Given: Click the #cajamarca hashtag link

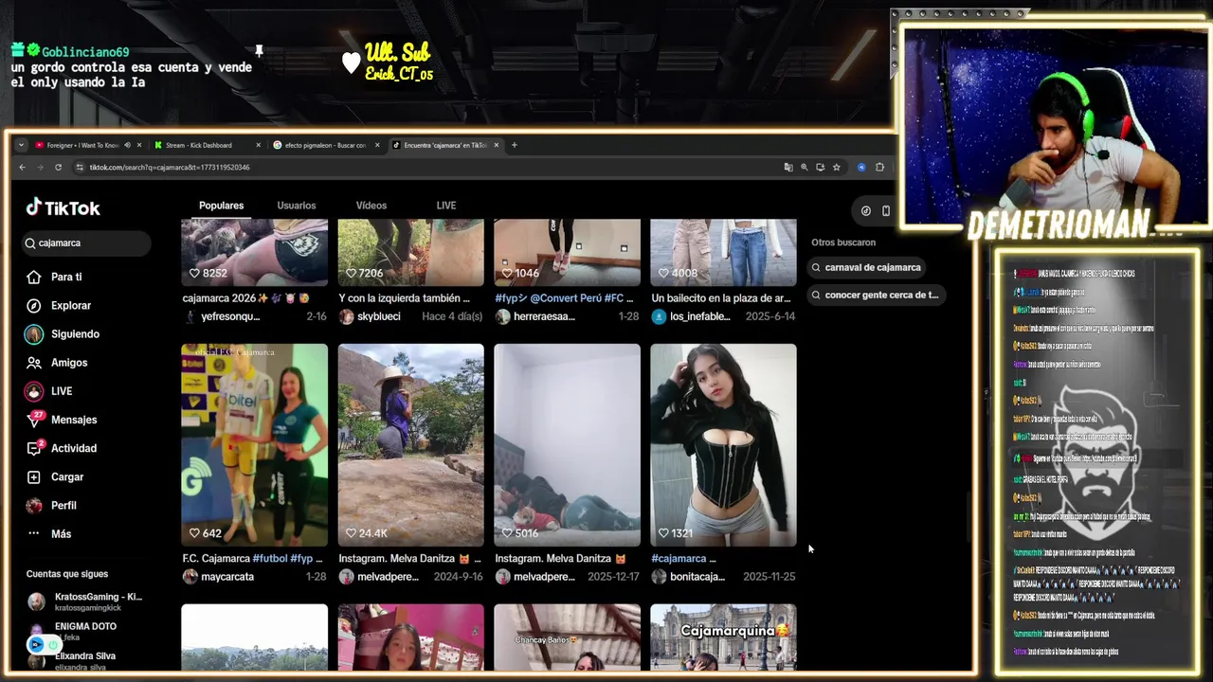Looking at the screenshot, I should point(679,559).
